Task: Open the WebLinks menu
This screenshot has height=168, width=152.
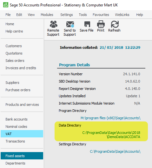Action: pyautogui.click(x=122, y=15)
